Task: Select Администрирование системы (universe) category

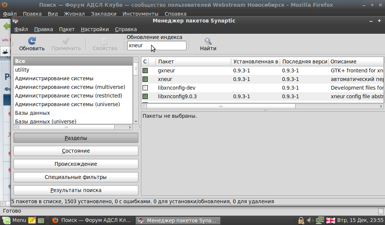Action: (73, 104)
